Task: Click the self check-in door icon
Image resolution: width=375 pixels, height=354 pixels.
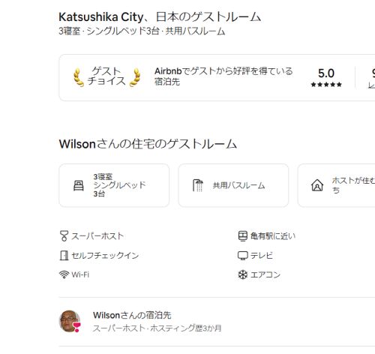Action: [x=64, y=255]
